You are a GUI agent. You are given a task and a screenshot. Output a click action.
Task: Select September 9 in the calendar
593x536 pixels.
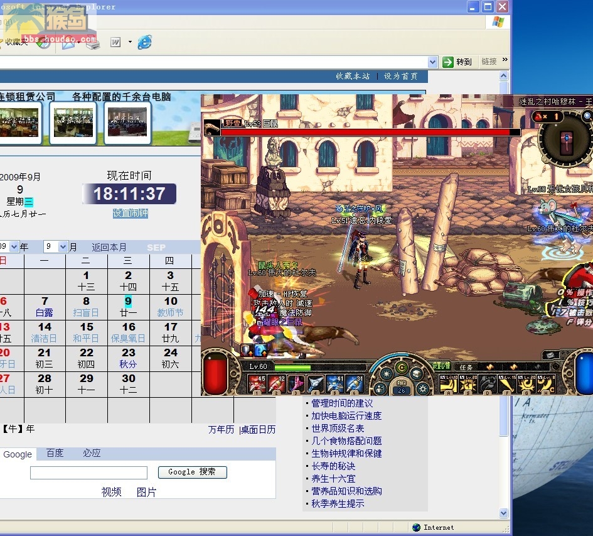tap(128, 307)
